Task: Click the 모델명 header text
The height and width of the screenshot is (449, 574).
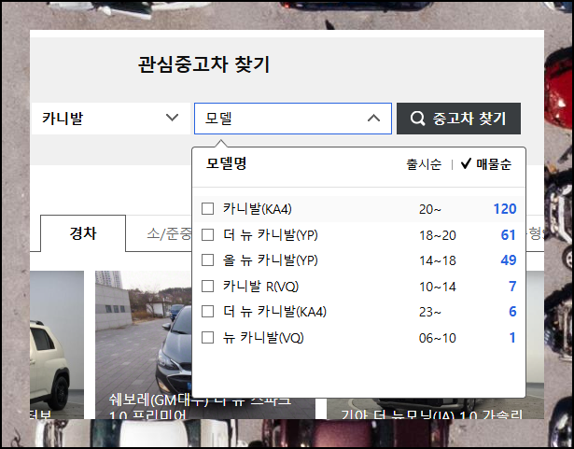Action: [x=227, y=163]
